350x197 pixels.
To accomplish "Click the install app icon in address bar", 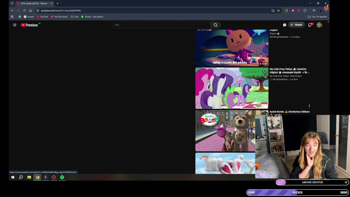I will (x=273, y=10).
